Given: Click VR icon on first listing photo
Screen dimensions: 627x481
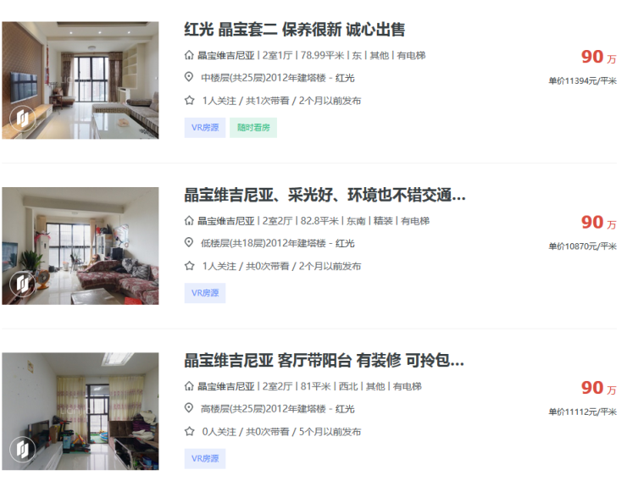Looking at the screenshot, I should click(22, 119).
